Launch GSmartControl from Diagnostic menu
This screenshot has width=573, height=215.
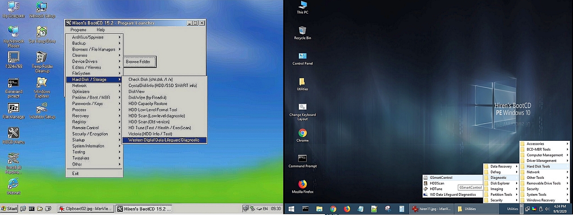point(453,177)
